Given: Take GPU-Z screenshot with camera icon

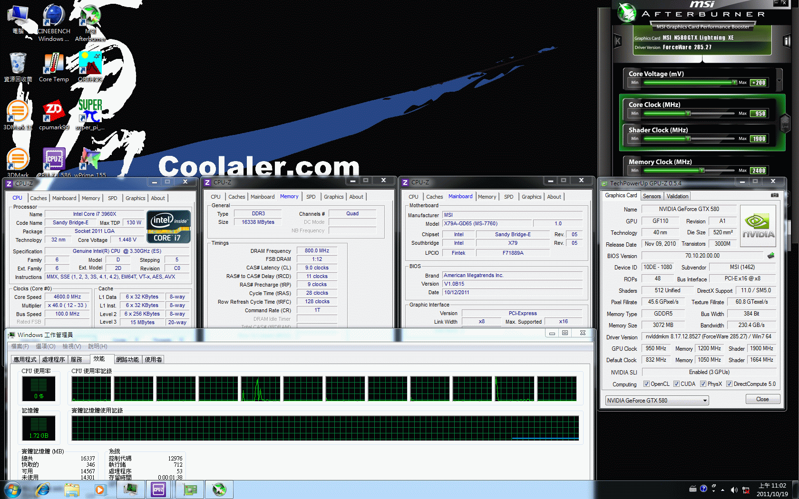Looking at the screenshot, I should [x=775, y=195].
